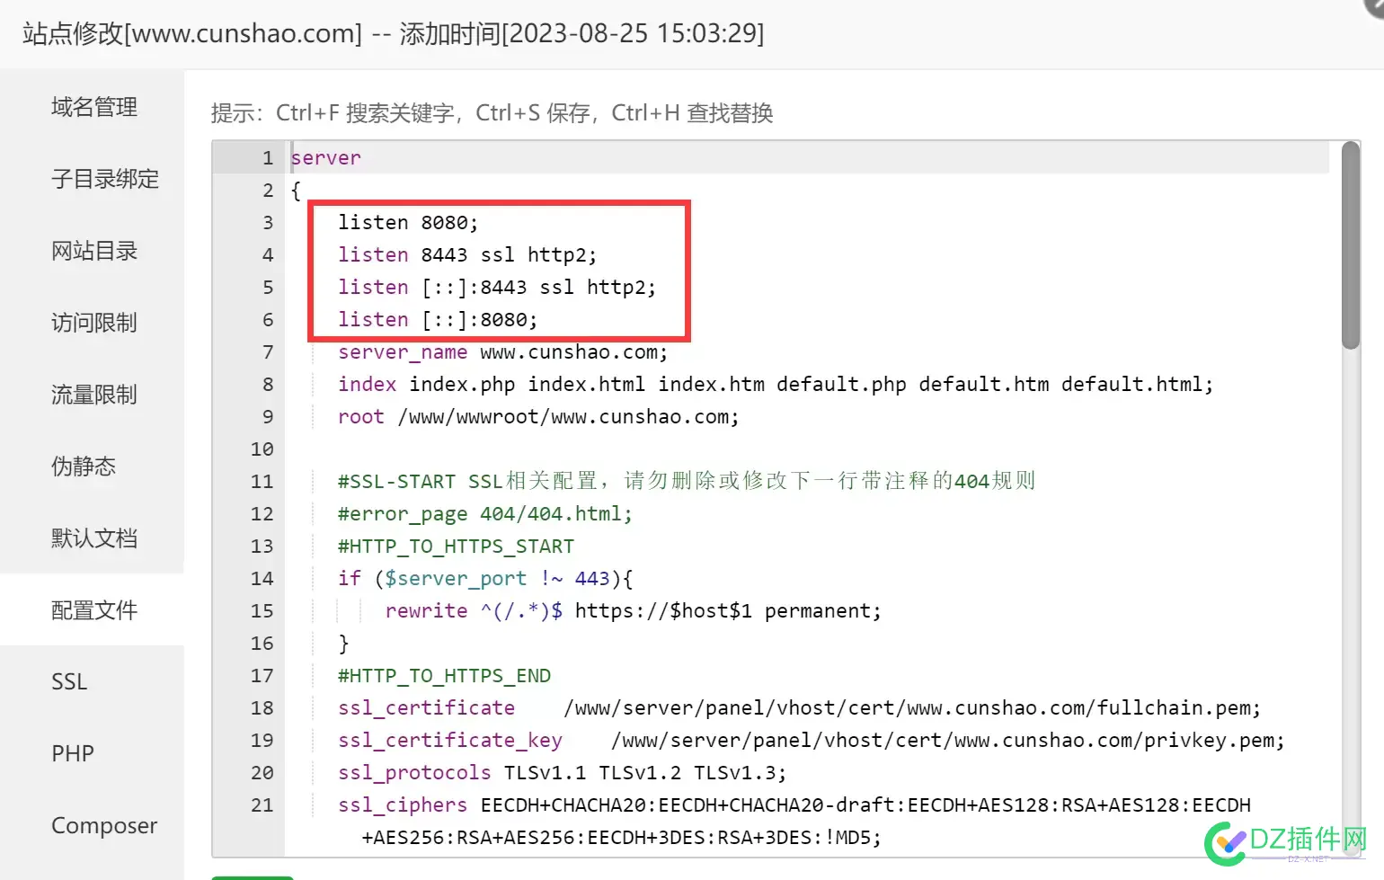The width and height of the screenshot is (1384, 880).
Task: Click the 'listen [::]:8443 ssl http2;' line
Action: 497,288
